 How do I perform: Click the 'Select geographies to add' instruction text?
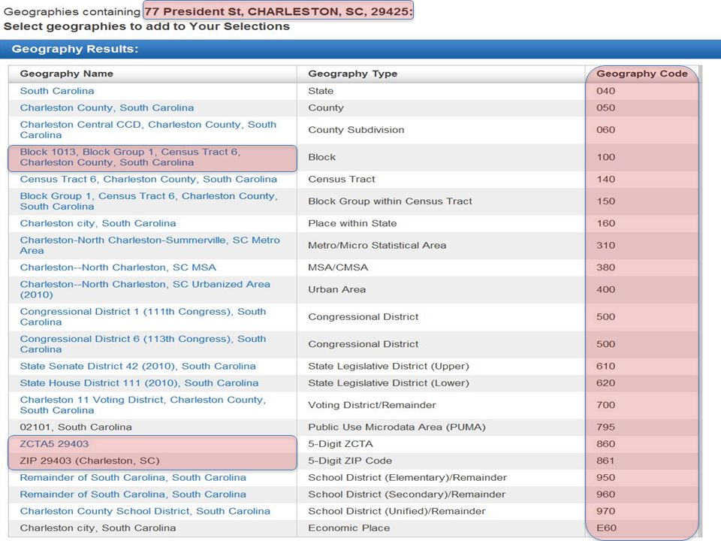point(146,27)
